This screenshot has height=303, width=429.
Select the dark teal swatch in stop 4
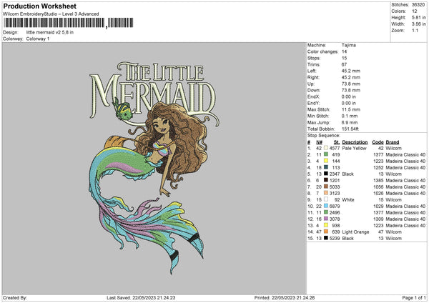click(x=326, y=167)
